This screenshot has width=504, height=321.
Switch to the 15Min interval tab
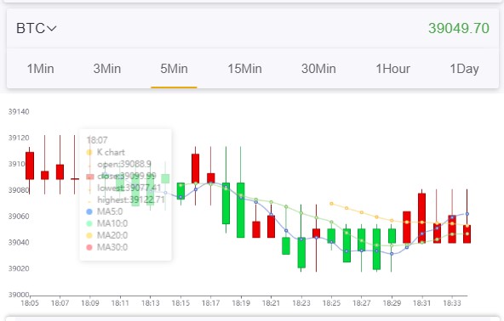244,69
